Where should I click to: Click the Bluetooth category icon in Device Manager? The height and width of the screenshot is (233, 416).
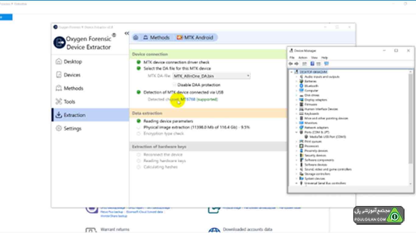coord(301,86)
